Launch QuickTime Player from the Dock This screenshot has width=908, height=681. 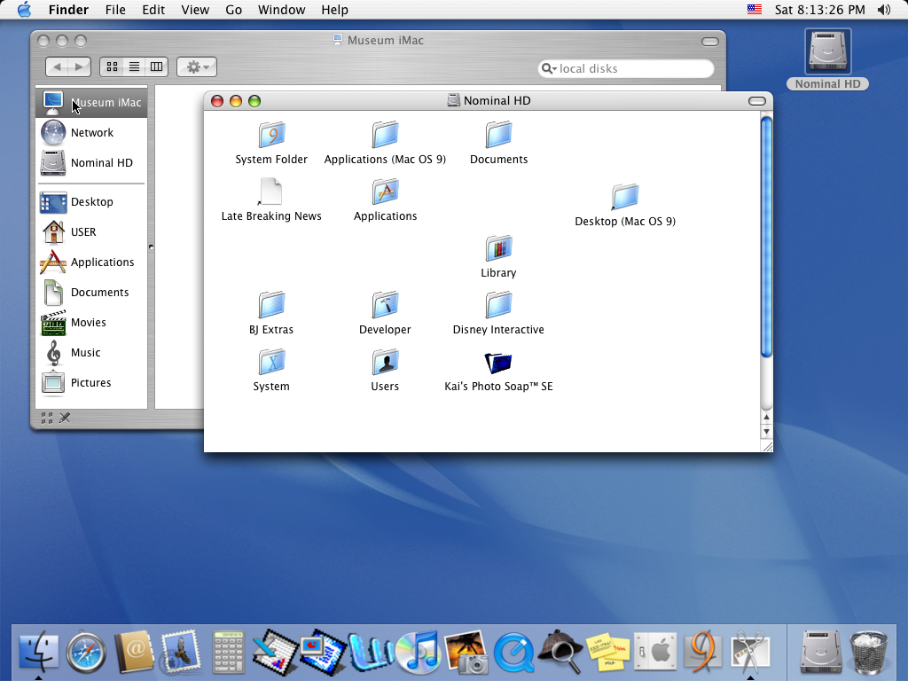[513, 654]
